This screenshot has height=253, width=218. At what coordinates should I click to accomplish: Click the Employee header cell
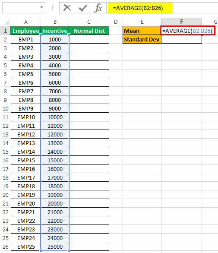[x=26, y=31]
